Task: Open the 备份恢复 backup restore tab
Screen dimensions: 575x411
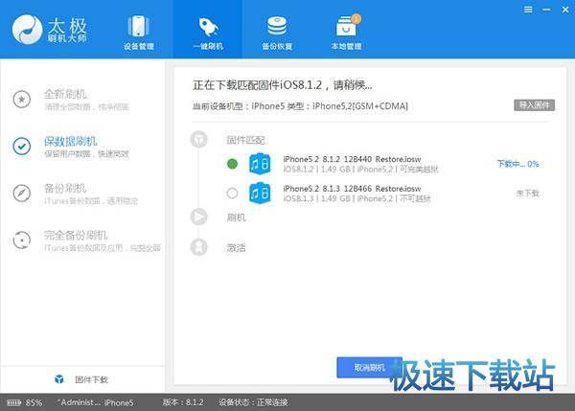Action: tap(277, 33)
